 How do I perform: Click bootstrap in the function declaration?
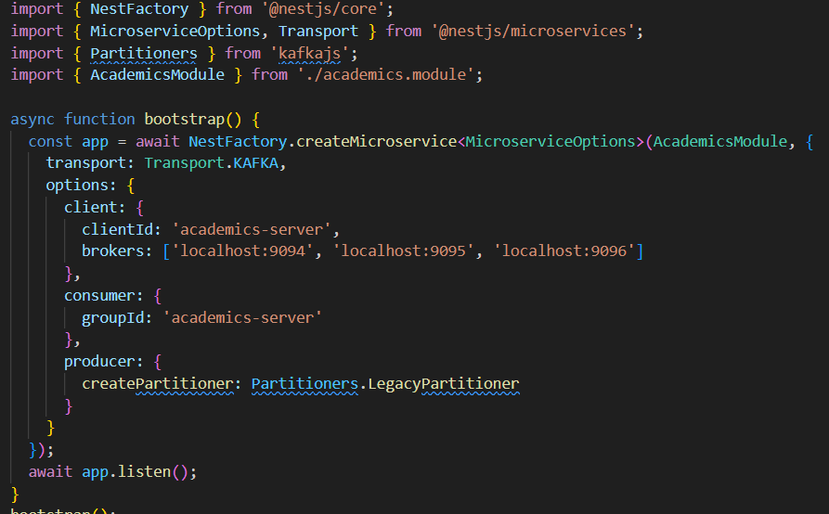pos(184,120)
